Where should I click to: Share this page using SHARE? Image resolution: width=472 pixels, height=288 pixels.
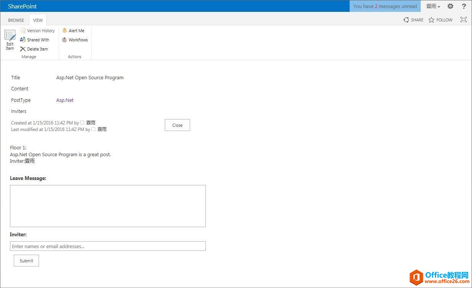413,20
